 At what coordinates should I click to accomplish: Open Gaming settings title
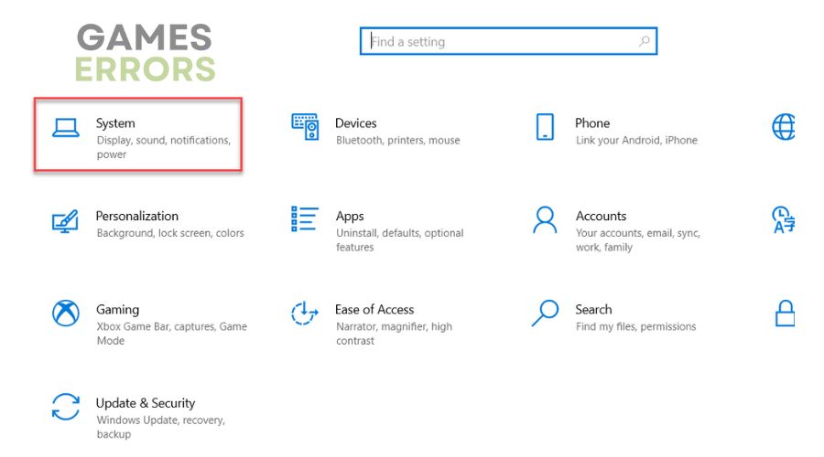point(118,310)
